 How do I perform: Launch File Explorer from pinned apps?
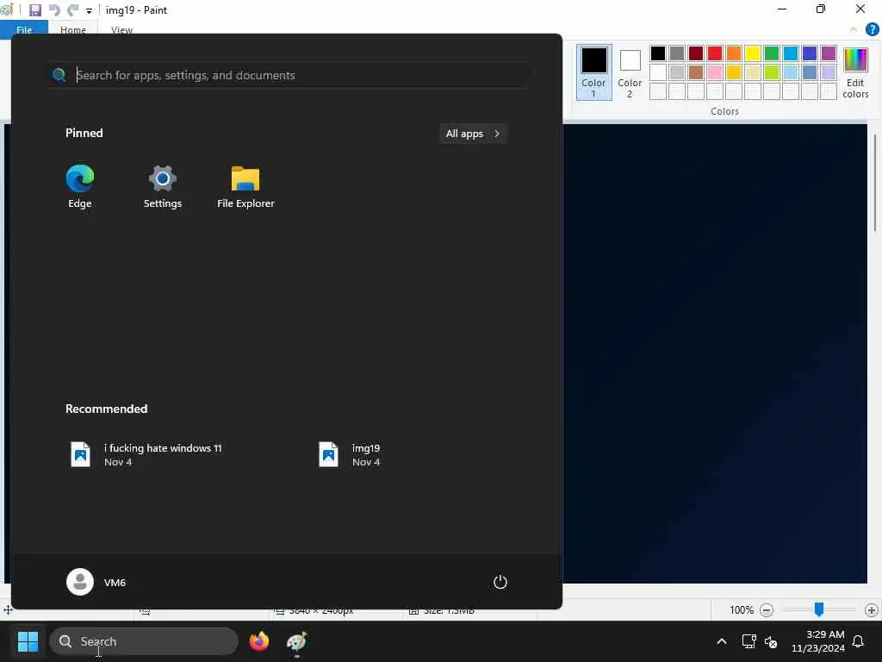click(245, 186)
